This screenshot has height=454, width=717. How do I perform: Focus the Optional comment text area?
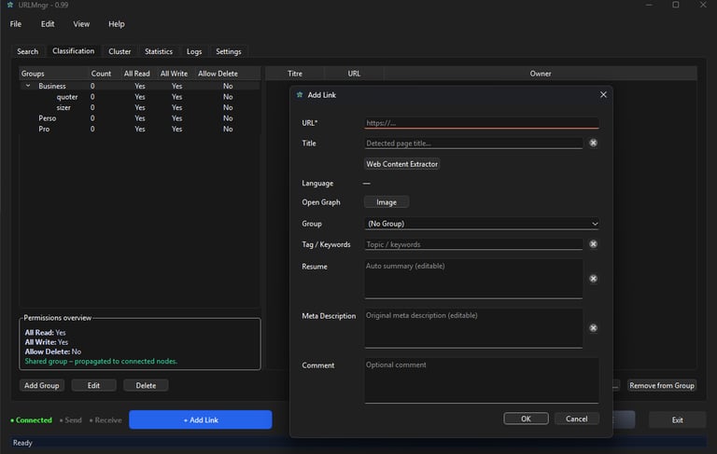pyautogui.click(x=481, y=380)
